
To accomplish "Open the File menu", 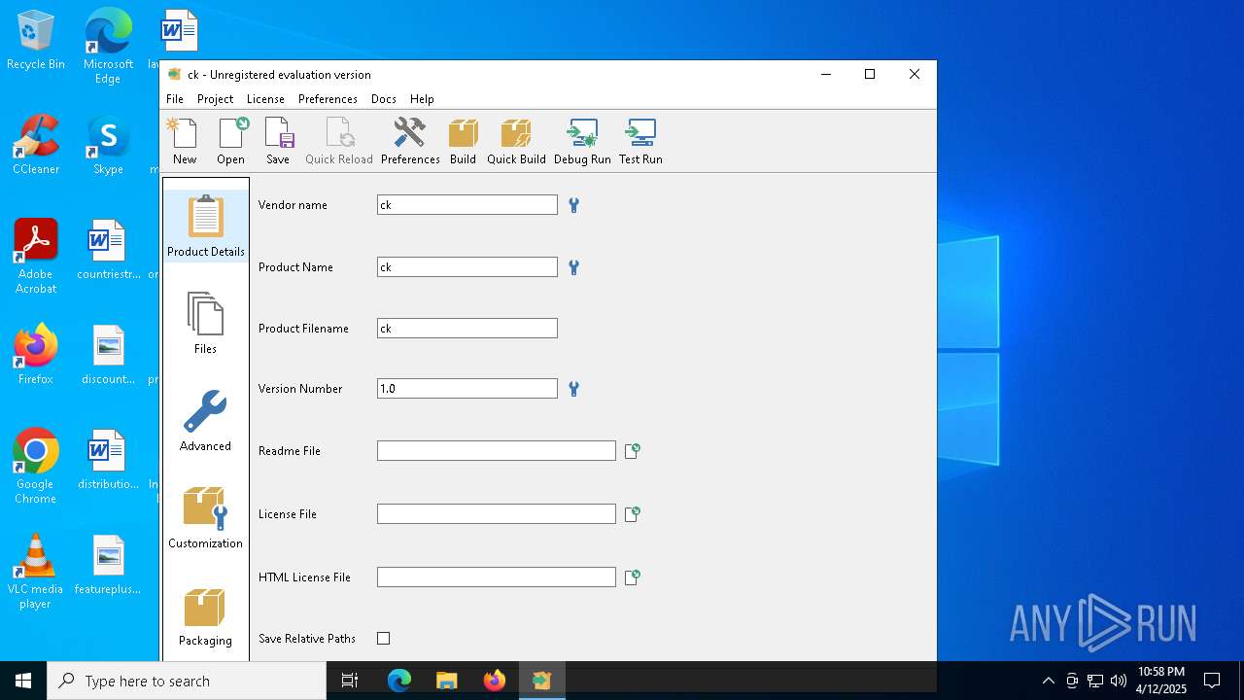I will click(x=175, y=99).
